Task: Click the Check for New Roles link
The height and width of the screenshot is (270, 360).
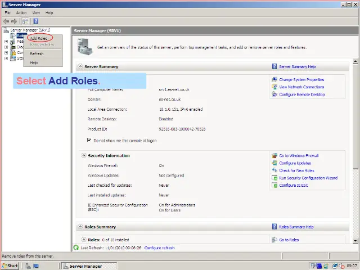Action: (x=296, y=170)
